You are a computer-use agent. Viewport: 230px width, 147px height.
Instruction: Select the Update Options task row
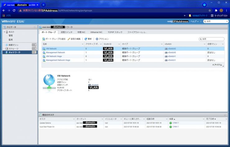pyautogui.click(x=133, y=123)
